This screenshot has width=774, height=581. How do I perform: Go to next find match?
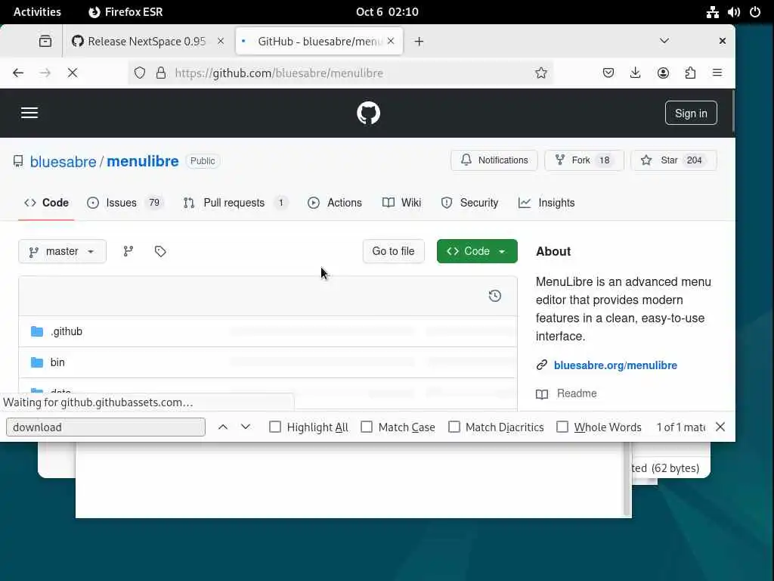point(246,427)
